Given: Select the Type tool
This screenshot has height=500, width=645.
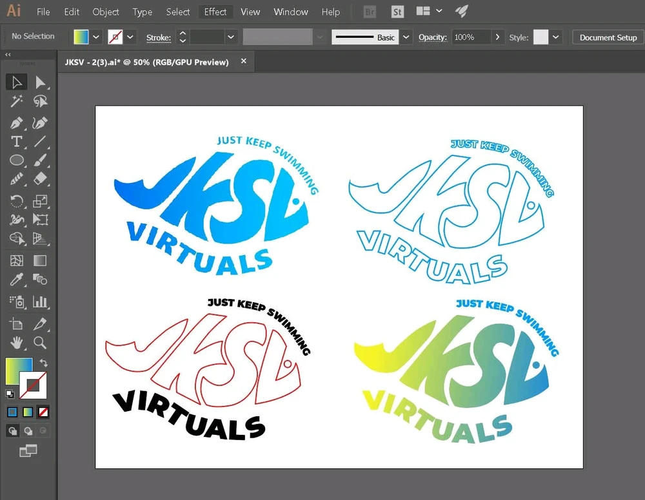Looking at the screenshot, I should click(x=17, y=141).
